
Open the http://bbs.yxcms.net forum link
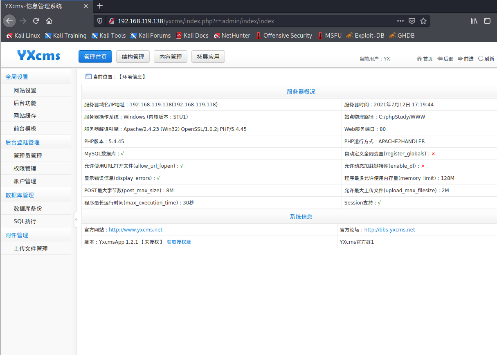[x=390, y=230]
